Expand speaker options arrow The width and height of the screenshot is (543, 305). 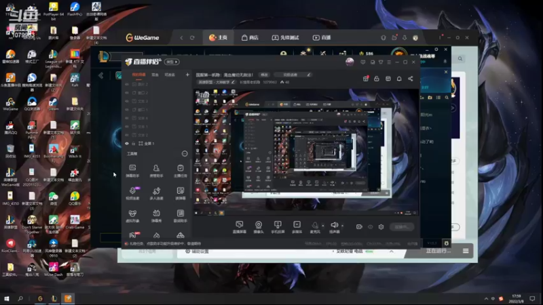[x=343, y=226]
